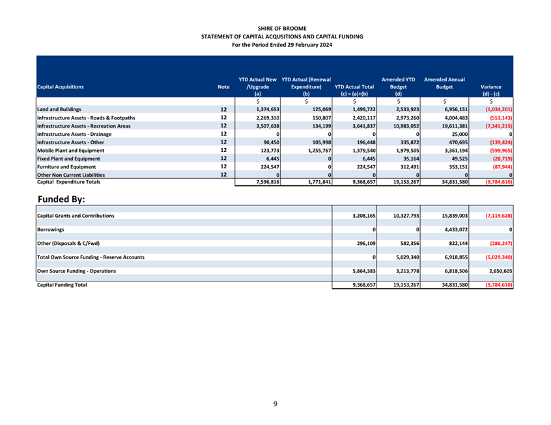Screen dimensions: 551x425
Task: Select 'STATEMENT OF CAPITAL ACQUSITIONS AND CAPITAL FUNDING' heading
Action: (x=282, y=36)
